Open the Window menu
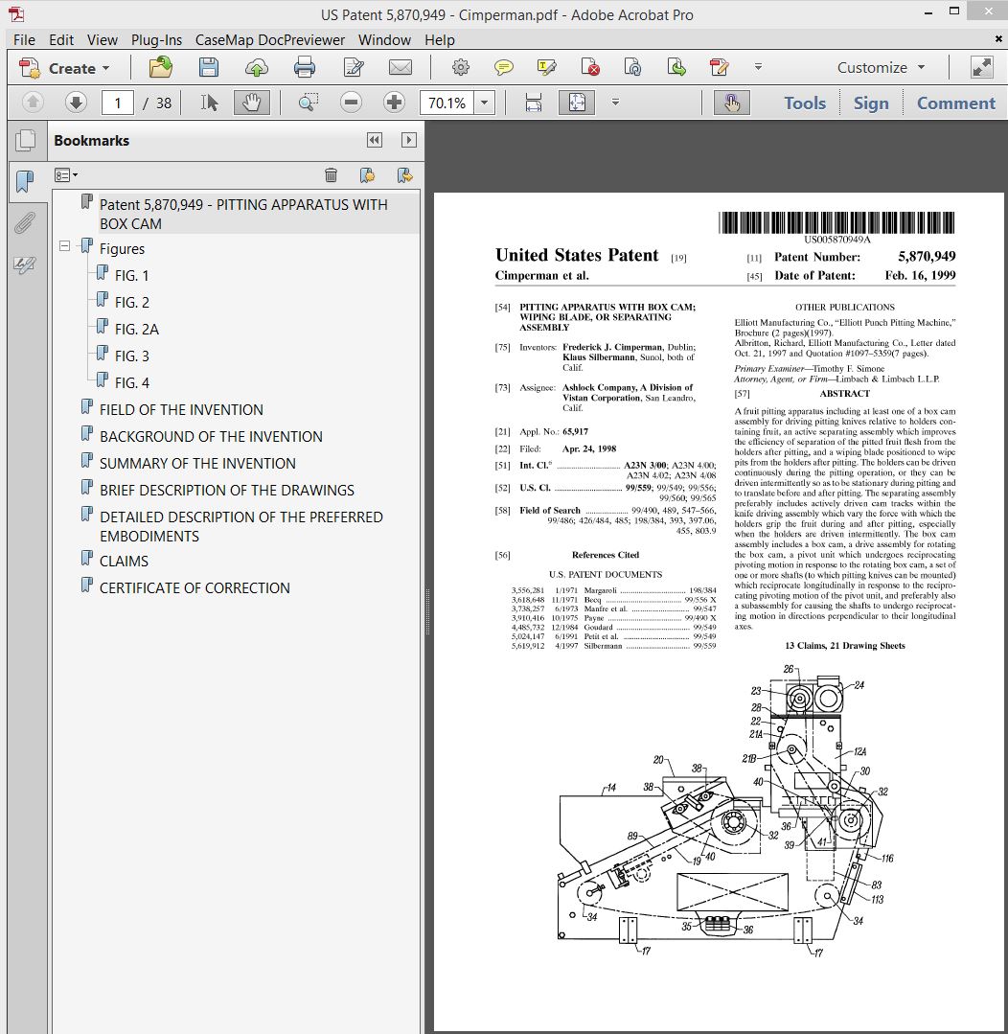Screen dimensions: 1008x1034 click(384, 39)
